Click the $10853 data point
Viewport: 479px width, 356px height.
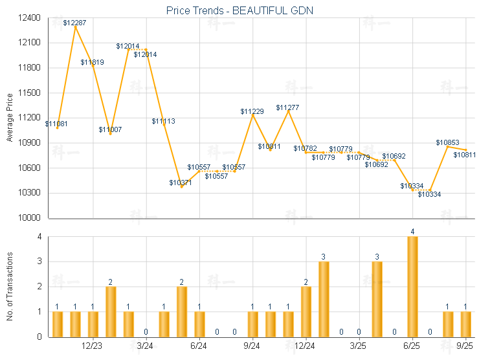click(x=448, y=146)
